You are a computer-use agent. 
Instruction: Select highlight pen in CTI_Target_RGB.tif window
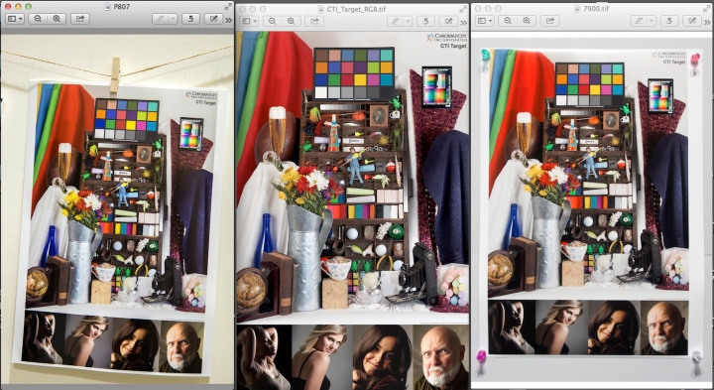coord(396,21)
